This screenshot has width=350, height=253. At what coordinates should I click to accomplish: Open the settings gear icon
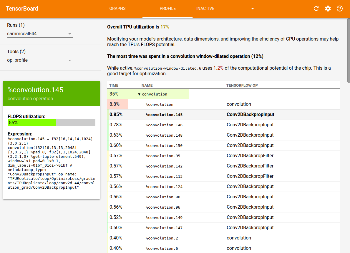(x=328, y=9)
